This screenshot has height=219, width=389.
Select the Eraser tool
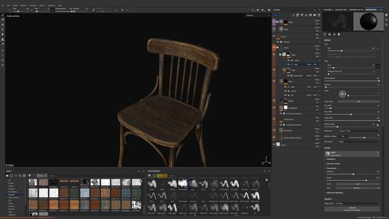(x=2, y=19)
